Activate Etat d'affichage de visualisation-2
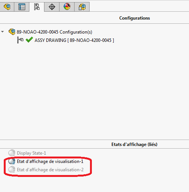 [x=50, y=170]
